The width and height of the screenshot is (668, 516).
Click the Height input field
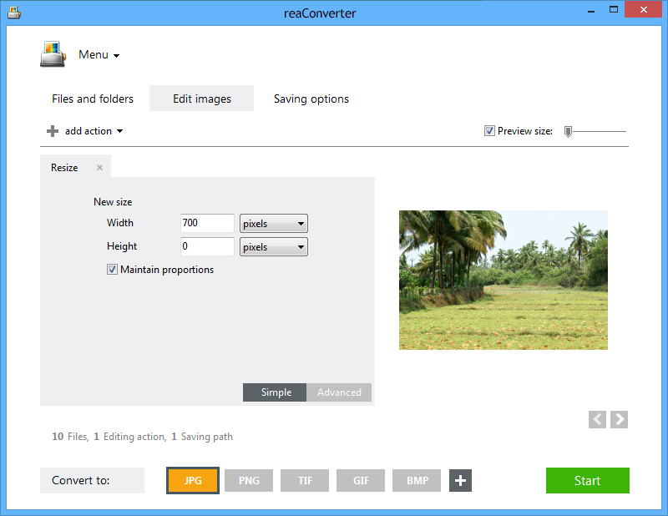click(x=207, y=246)
